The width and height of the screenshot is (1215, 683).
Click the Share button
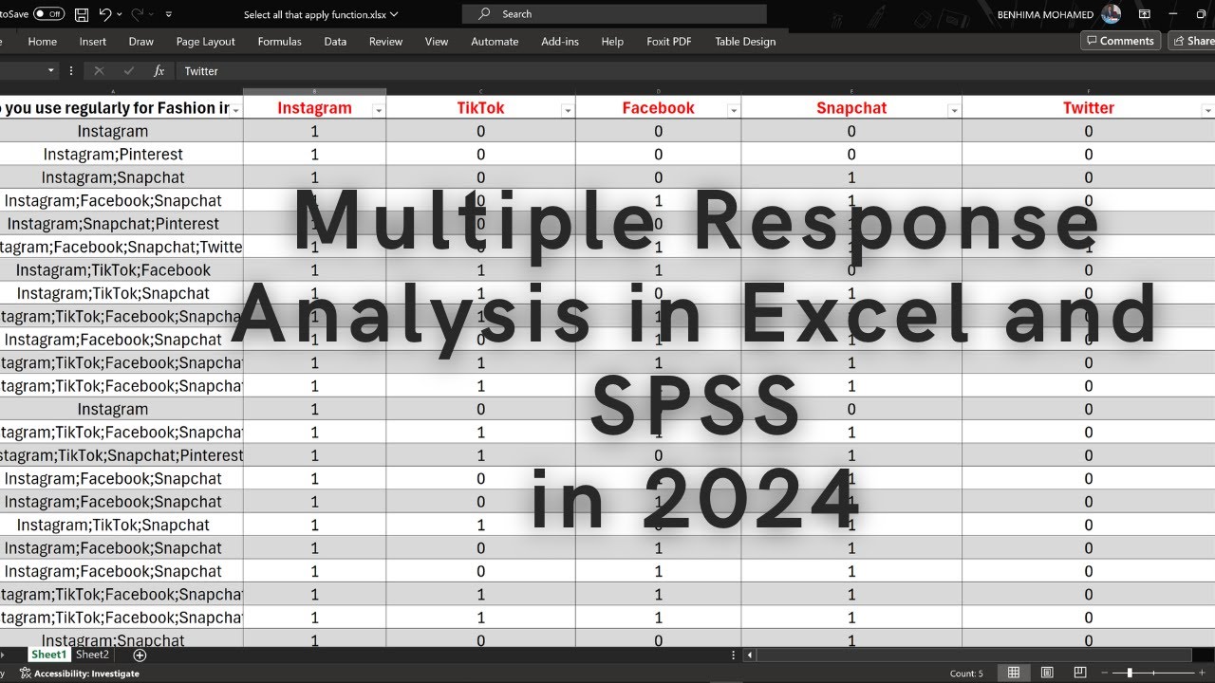(x=1192, y=41)
